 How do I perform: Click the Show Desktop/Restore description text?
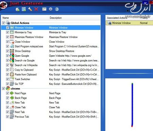pyautogui.click(x=62, y=51)
